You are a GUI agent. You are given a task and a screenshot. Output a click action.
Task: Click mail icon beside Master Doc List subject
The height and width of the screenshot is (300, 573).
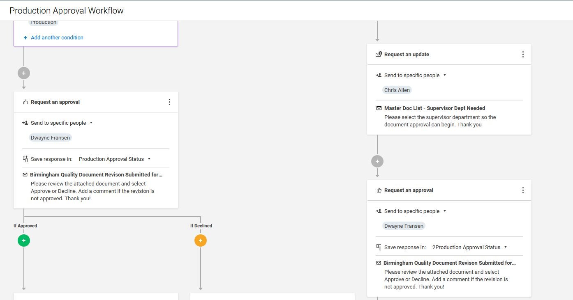(379, 108)
